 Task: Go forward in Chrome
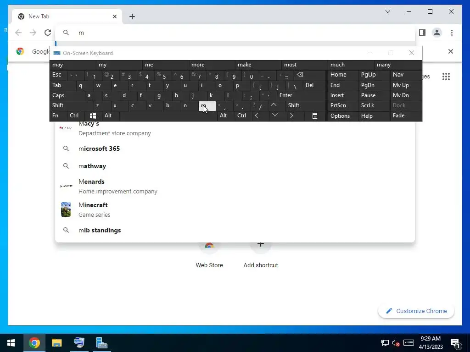[33, 33]
